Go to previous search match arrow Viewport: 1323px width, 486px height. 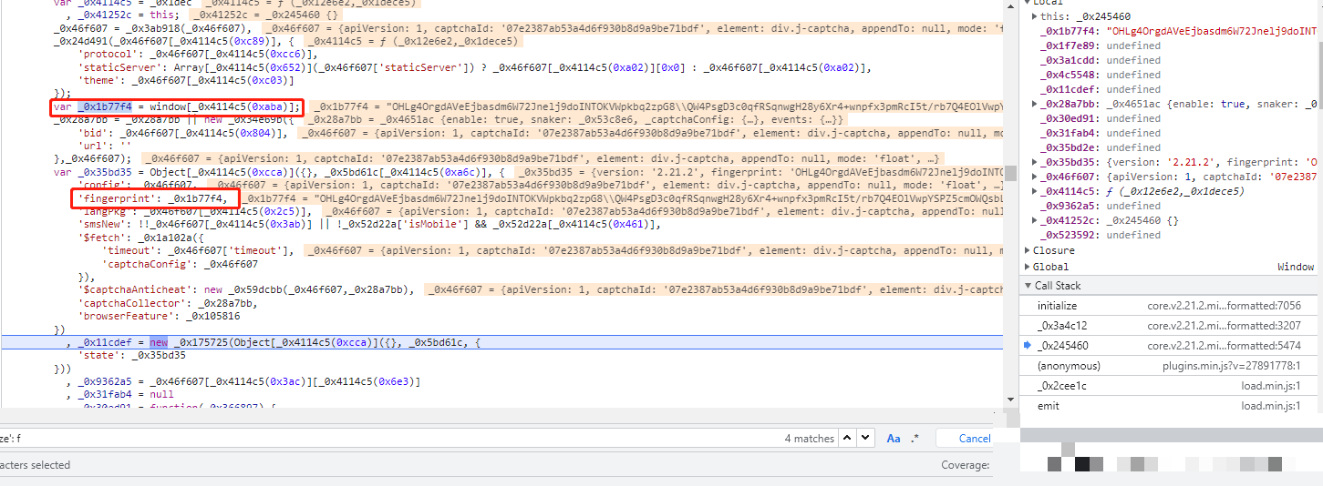846,438
